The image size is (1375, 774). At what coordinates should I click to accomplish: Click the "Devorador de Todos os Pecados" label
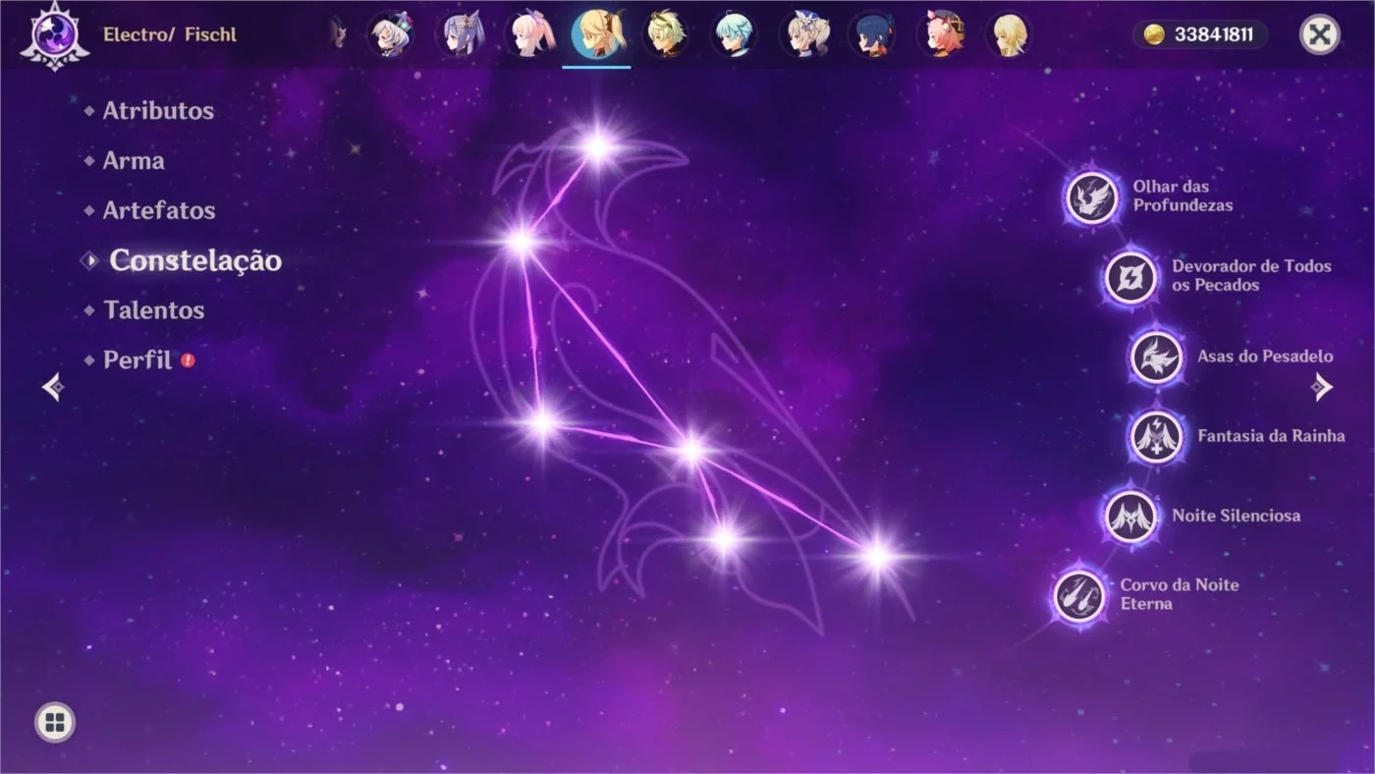tap(1251, 276)
